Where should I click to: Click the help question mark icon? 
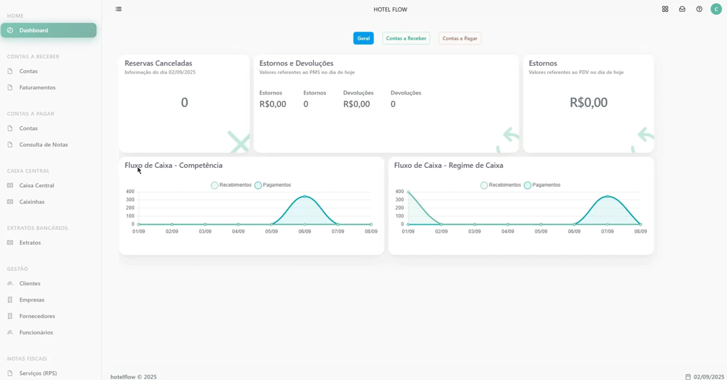point(699,9)
